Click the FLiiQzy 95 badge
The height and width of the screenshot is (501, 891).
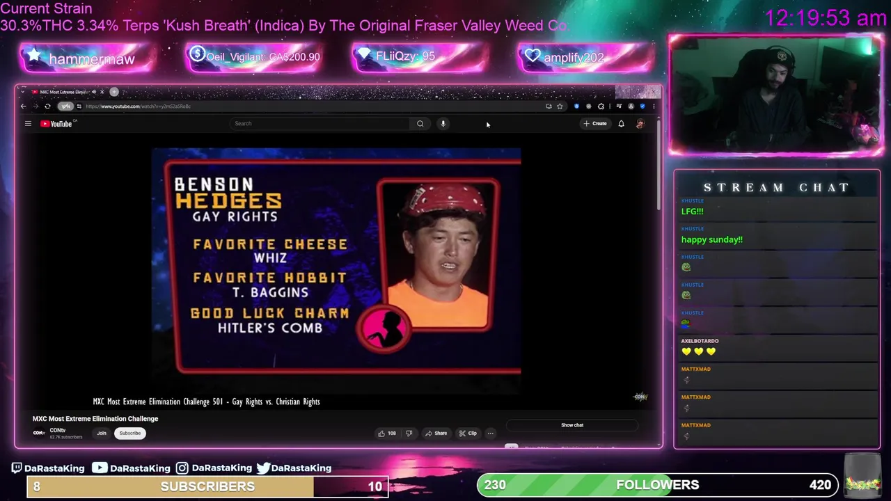click(420, 58)
